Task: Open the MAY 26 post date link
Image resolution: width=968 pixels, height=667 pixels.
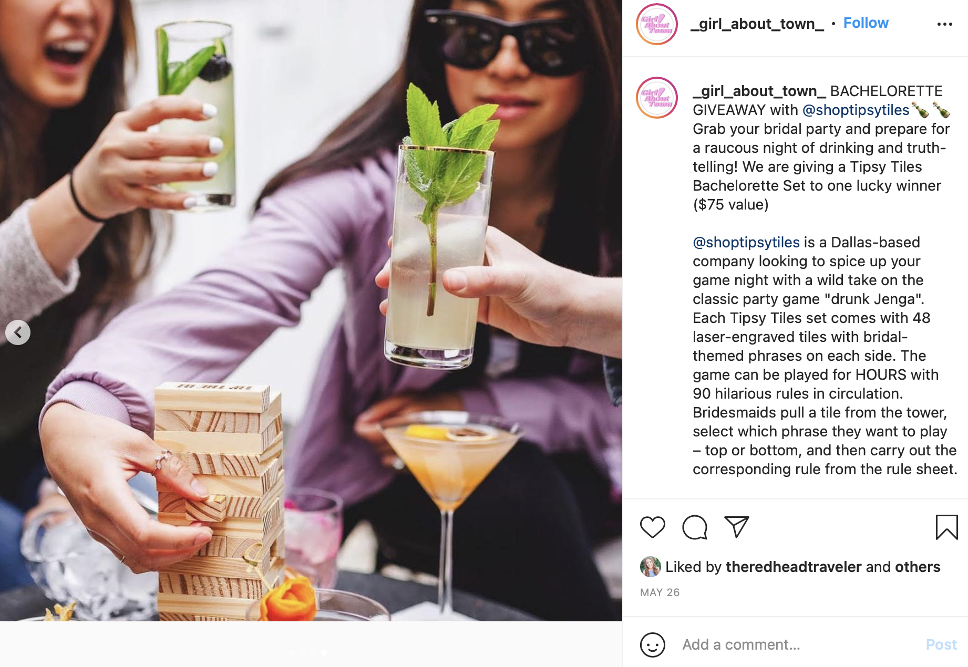Action: point(660,592)
